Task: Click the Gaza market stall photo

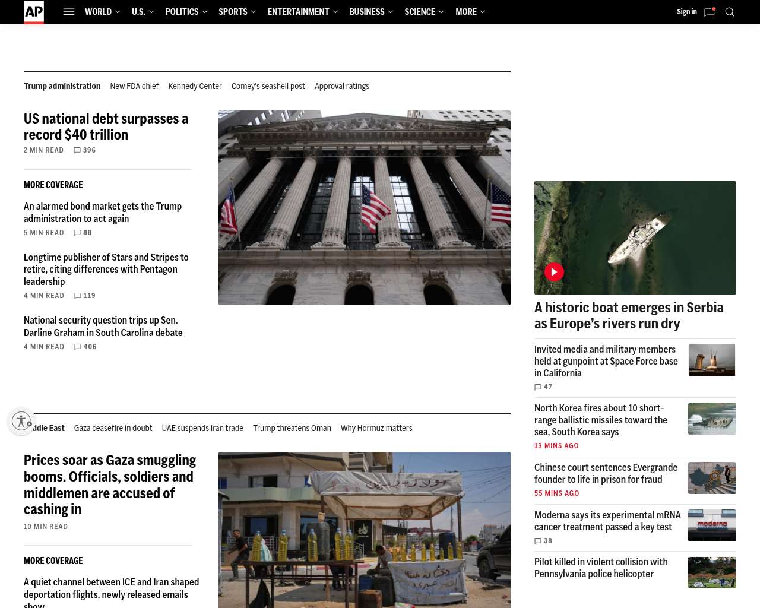Action: click(x=365, y=530)
